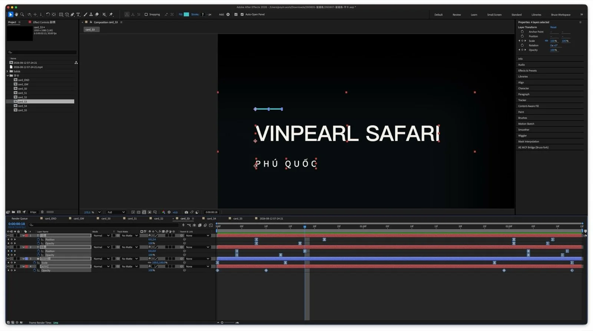Screen dimensions: 593x331
Task: Click the delete trash icon in Project panel
Action: click(x=42, y=212)
